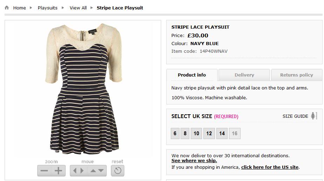Select UK size 6
The image size is (324, 181).
pyautogui.click(x=175, y=133)
